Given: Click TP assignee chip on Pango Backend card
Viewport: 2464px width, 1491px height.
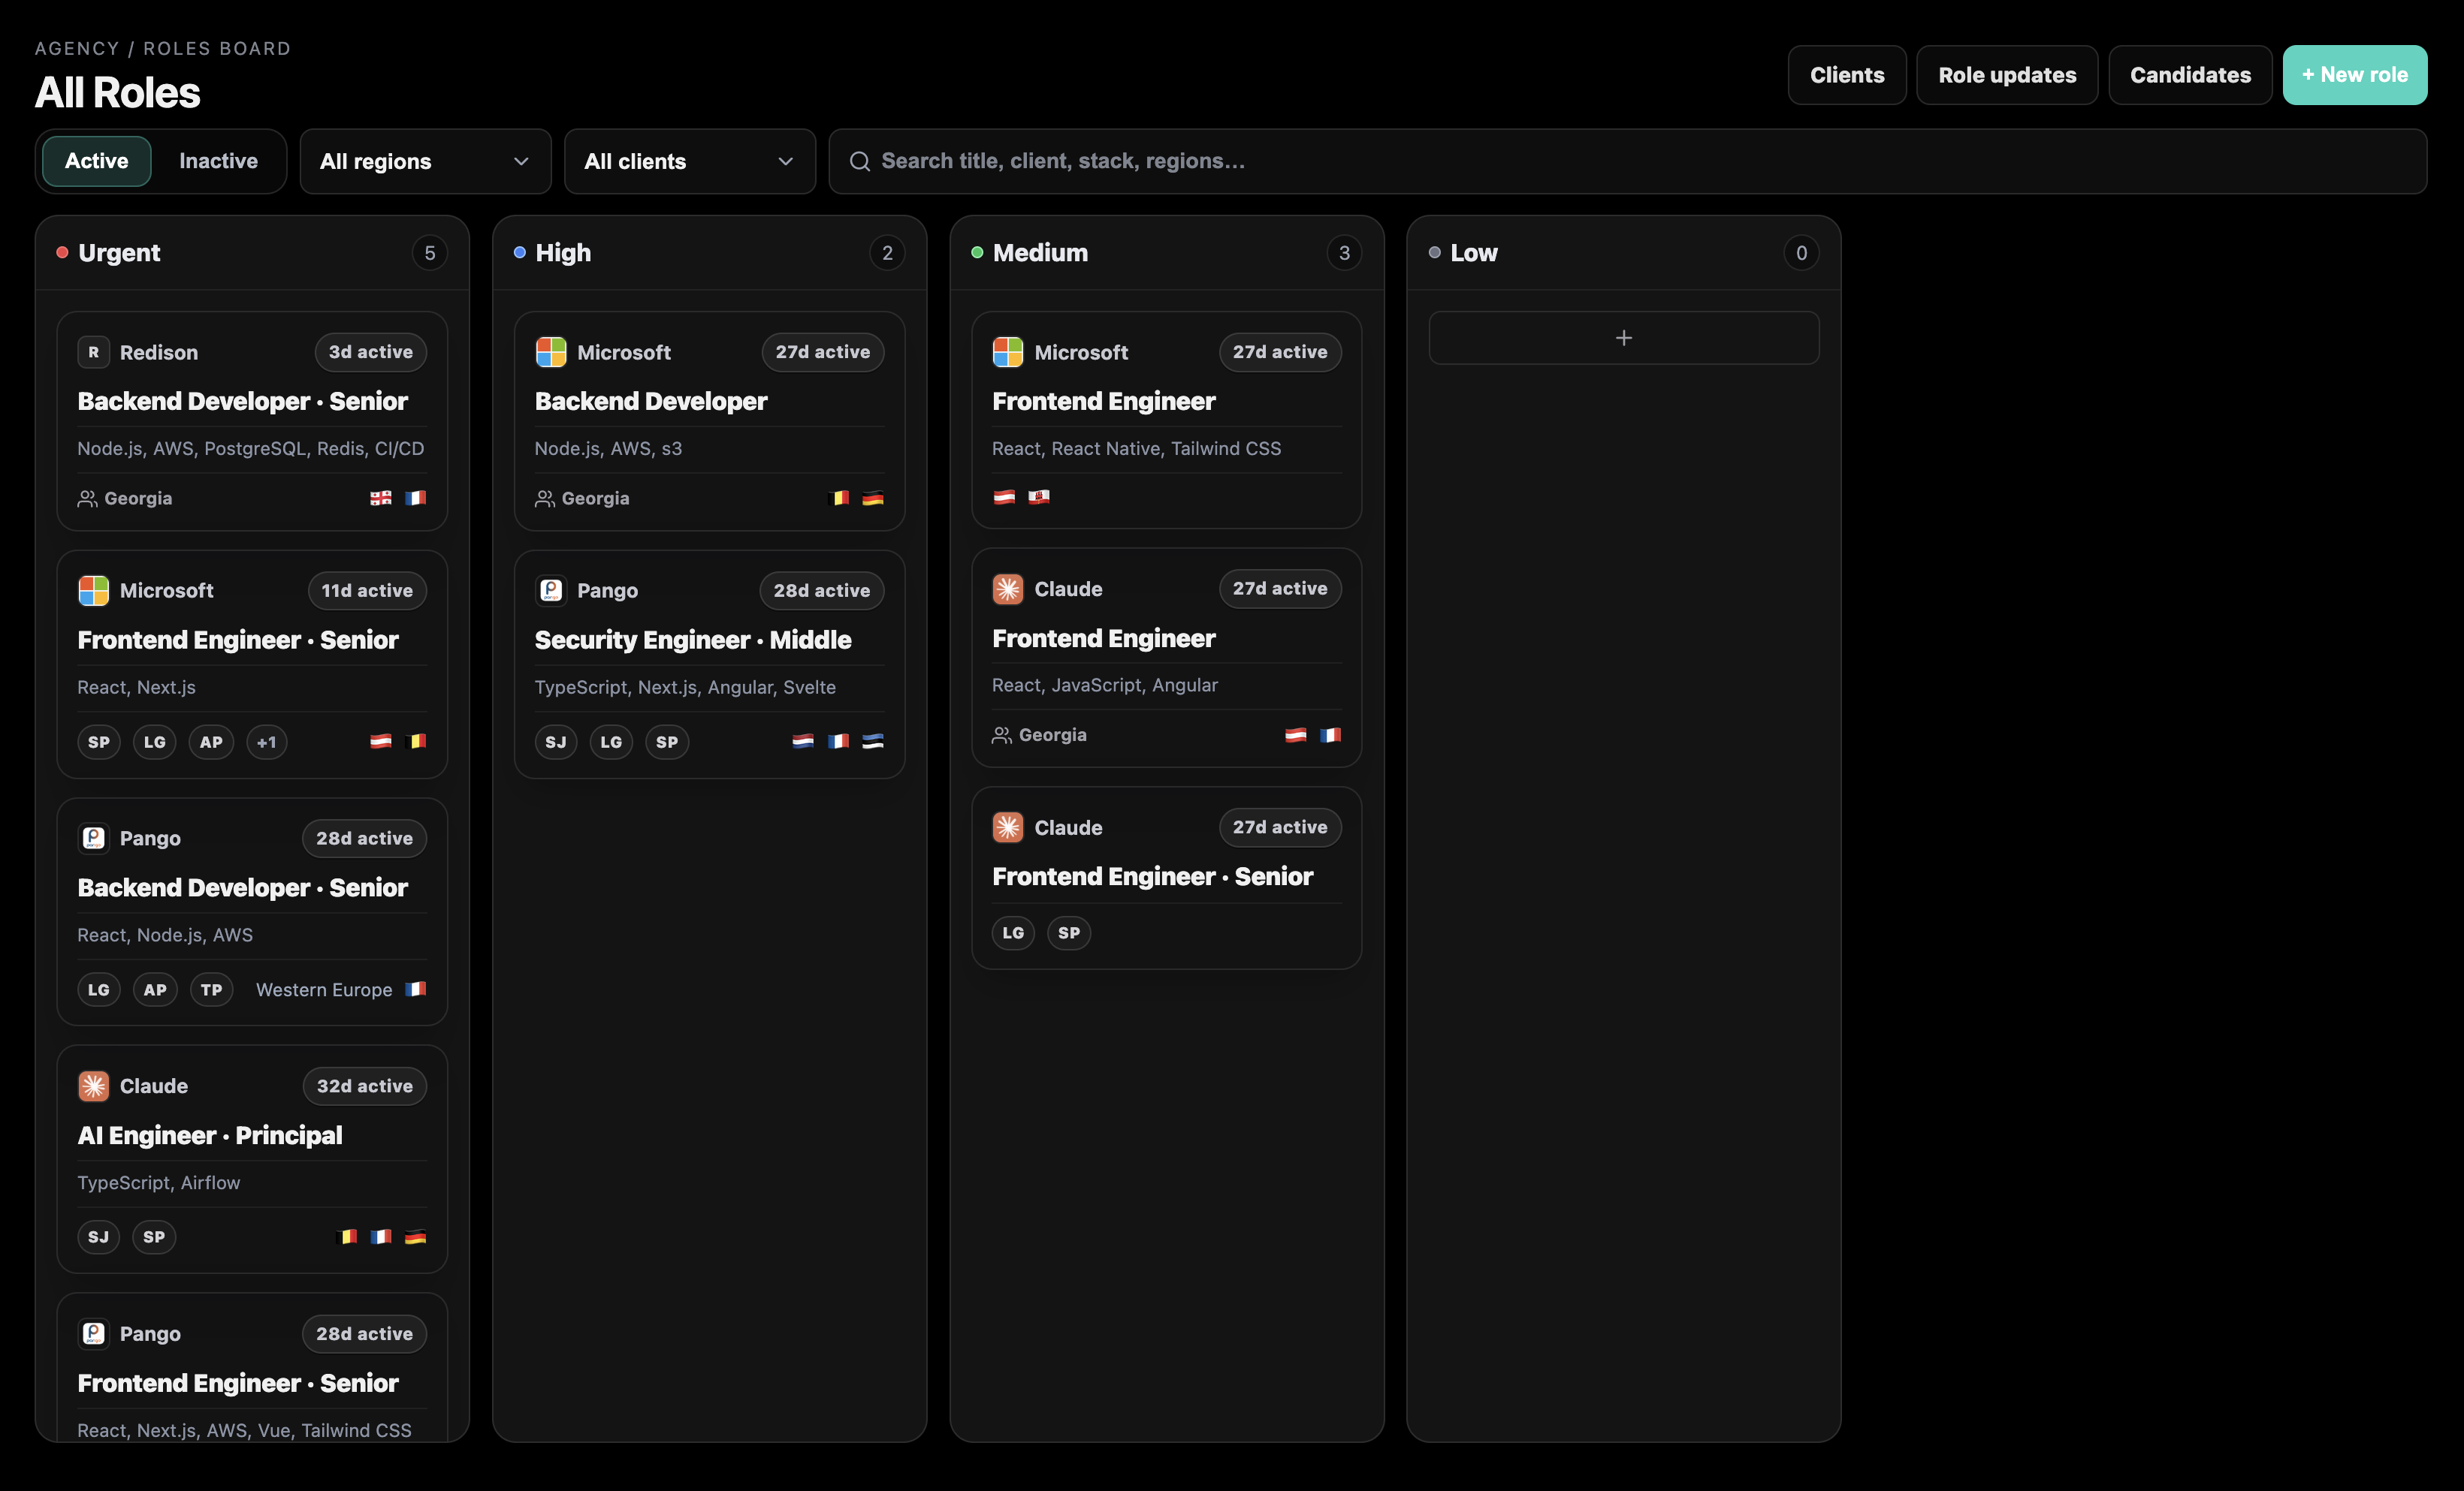Looking at the screenshot, I should [211, 990].
